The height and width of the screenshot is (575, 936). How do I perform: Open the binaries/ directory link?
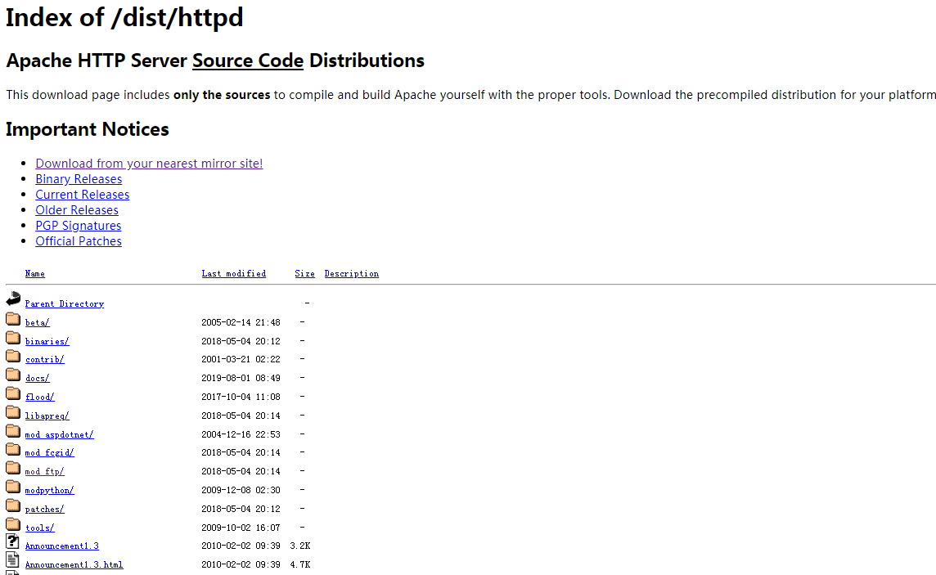tap(47, 341)
